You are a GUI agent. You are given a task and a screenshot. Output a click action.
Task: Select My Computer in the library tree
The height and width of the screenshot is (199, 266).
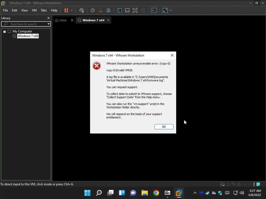click(x=22, y=31)
